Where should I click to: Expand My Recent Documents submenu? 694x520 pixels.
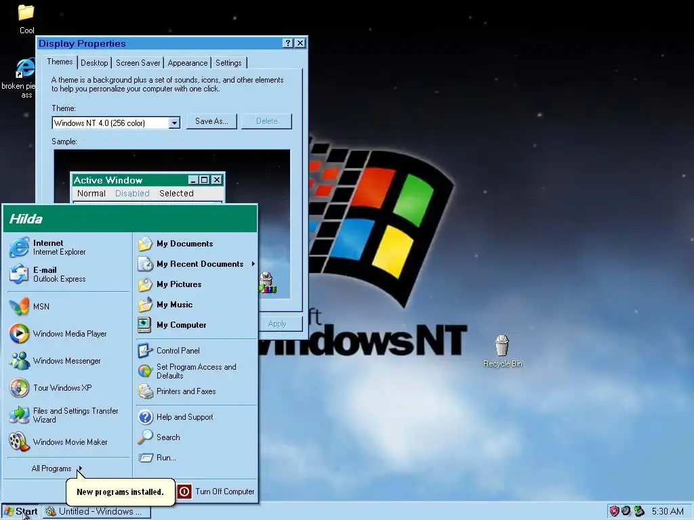click(196, 264)
